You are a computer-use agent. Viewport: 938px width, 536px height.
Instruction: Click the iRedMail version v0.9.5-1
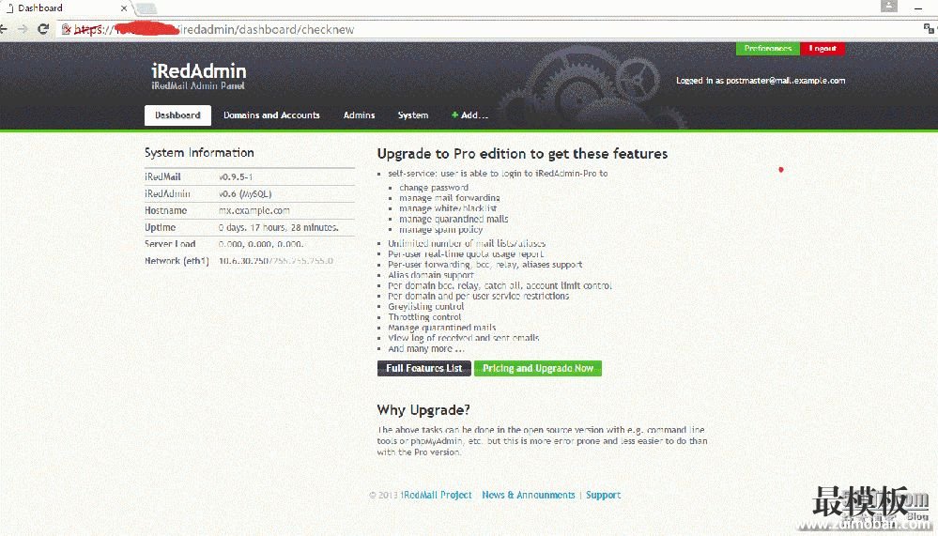[x=236, y=177]
